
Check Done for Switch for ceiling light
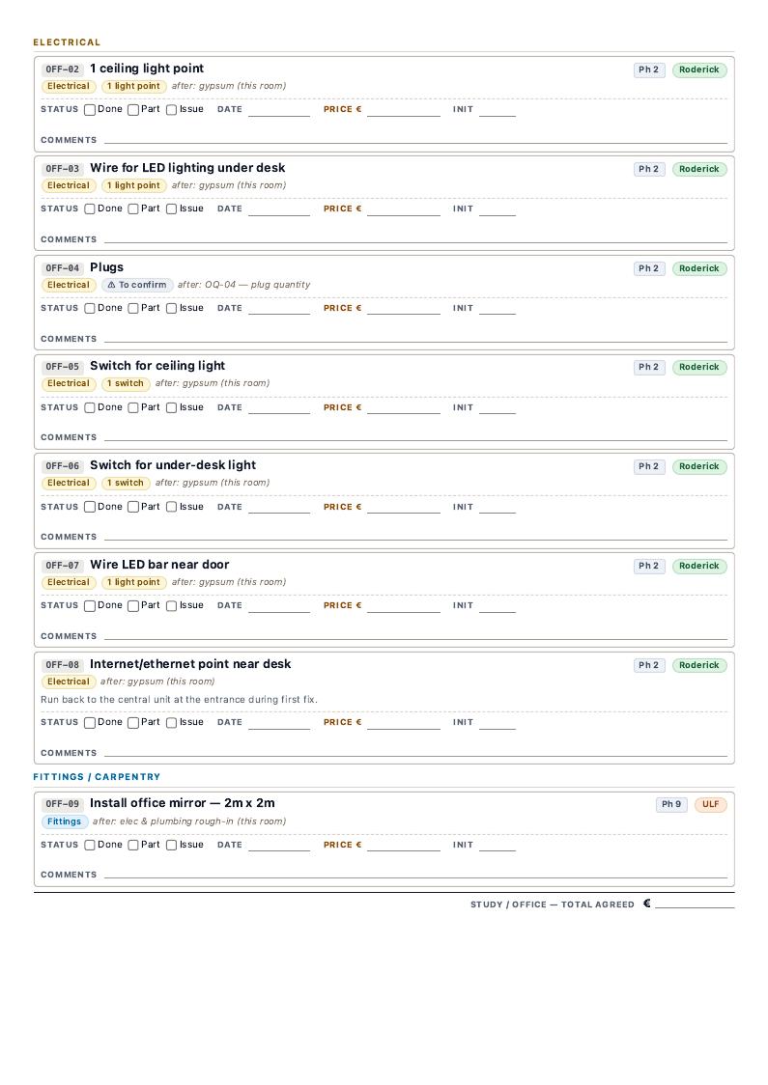(x=89, y=408)
